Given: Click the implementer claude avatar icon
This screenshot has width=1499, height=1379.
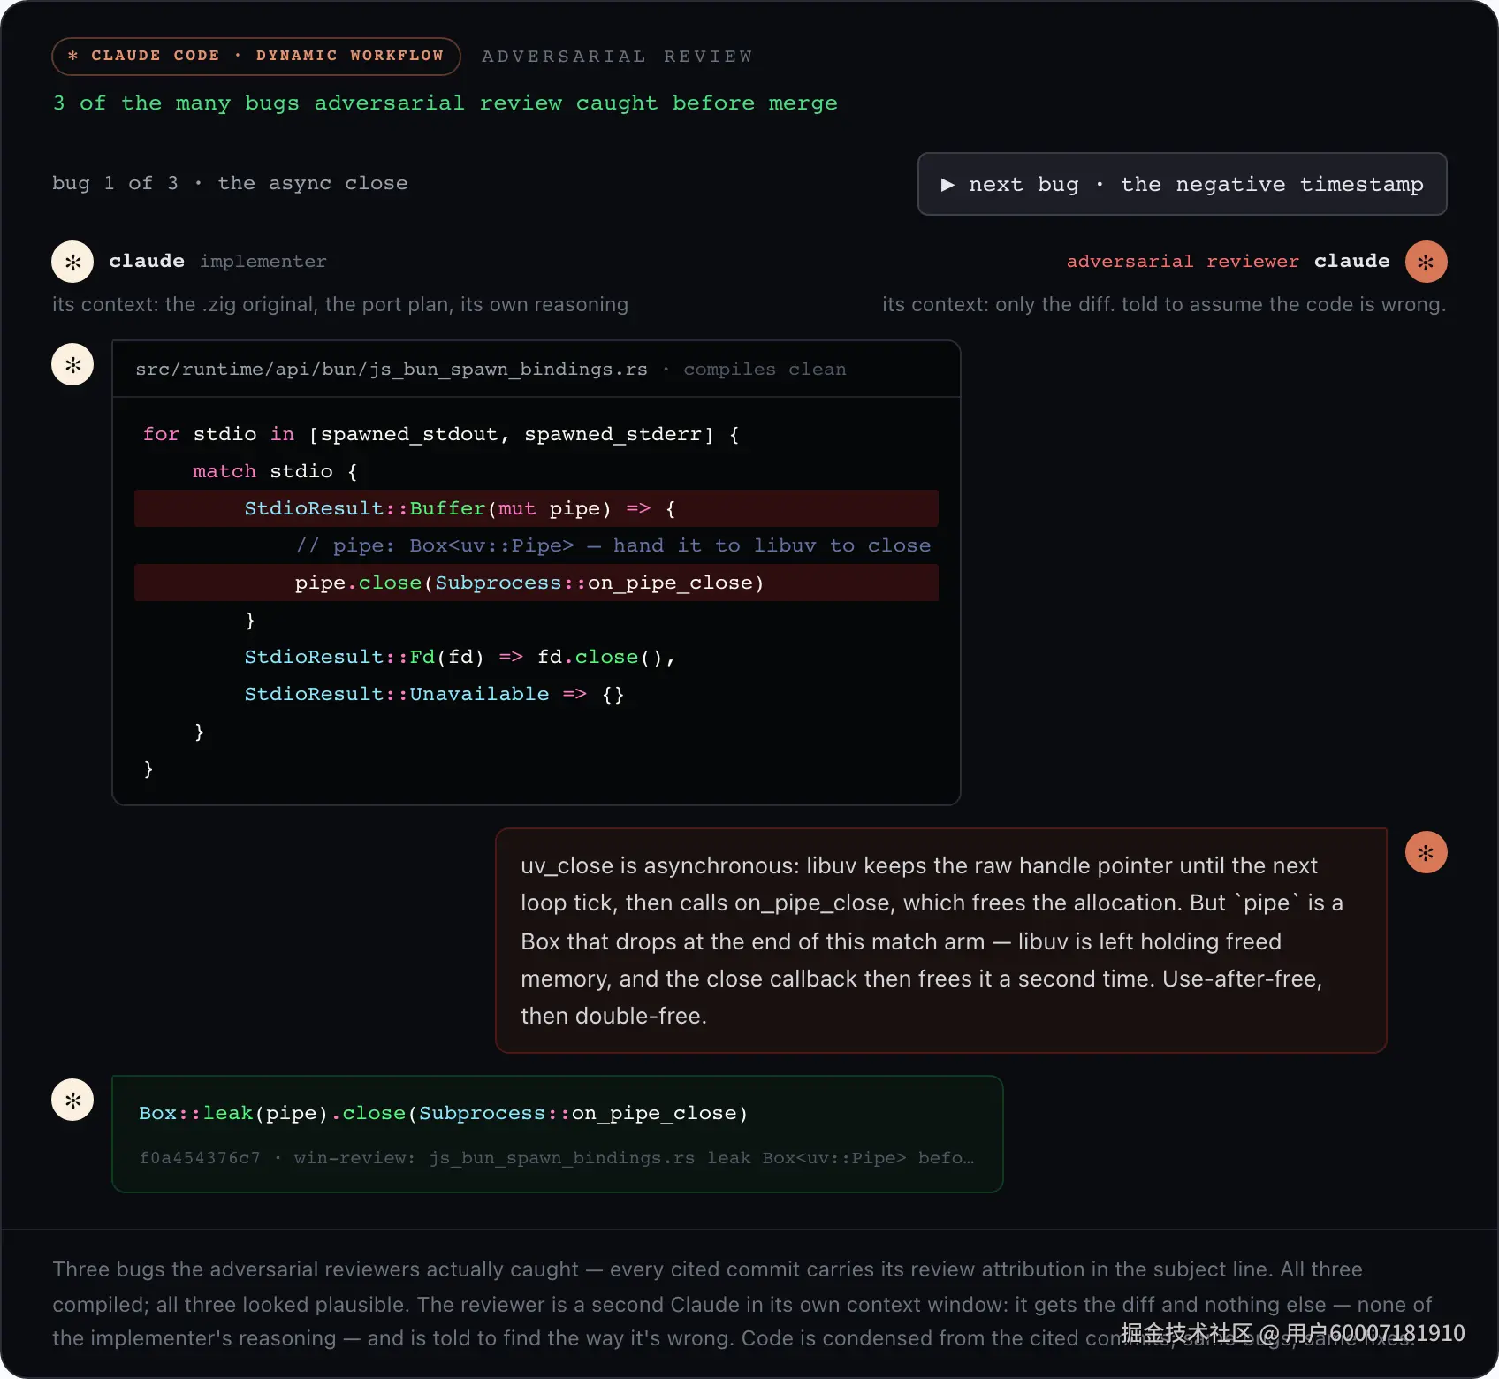Looking at the screenshot, I should (x=72, y=262).
